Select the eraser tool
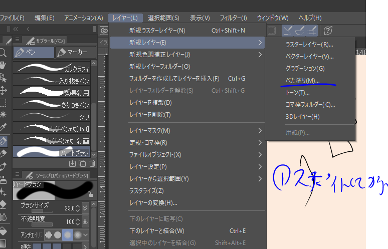 pyautogui.click(x=3, y=205)
